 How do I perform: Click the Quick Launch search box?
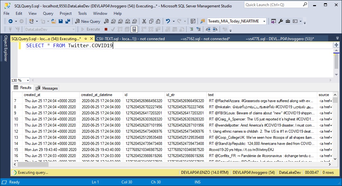[x=276, y=4]
